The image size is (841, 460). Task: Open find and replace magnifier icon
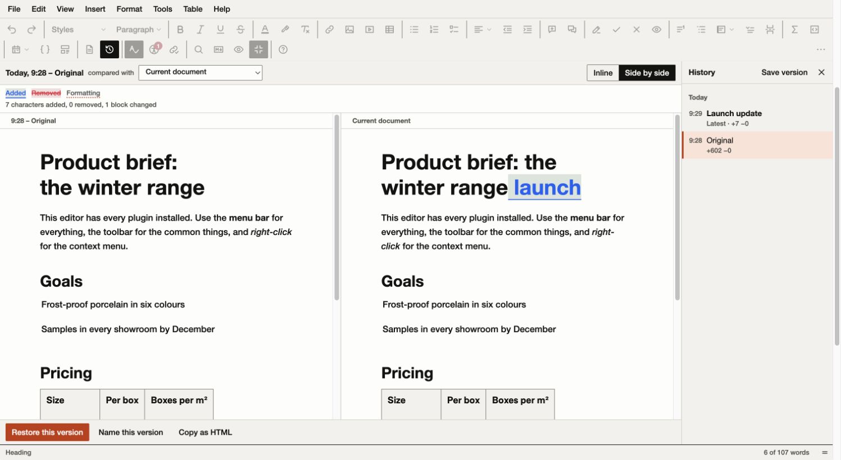(198, 50)
